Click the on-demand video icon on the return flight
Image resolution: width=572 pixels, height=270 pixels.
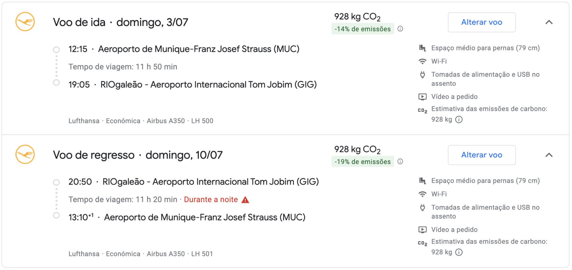point(422,230)
